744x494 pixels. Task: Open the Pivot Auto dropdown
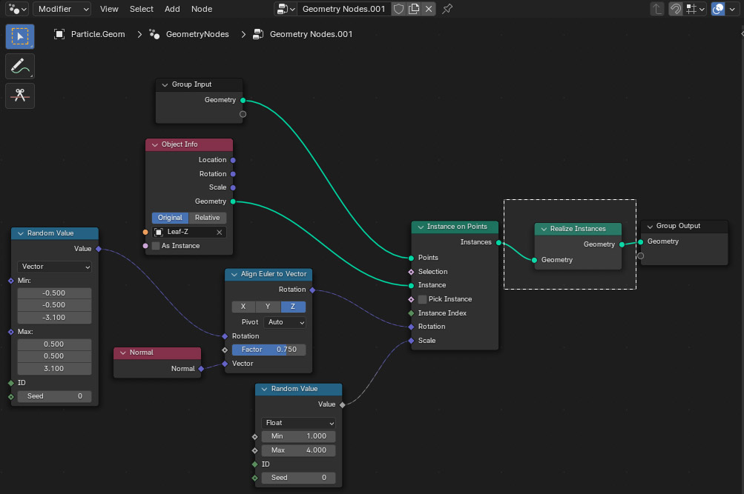tap(284, 322)
